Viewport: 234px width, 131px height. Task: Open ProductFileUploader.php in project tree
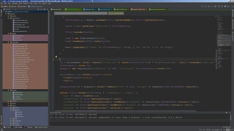(x=21, y=27)
